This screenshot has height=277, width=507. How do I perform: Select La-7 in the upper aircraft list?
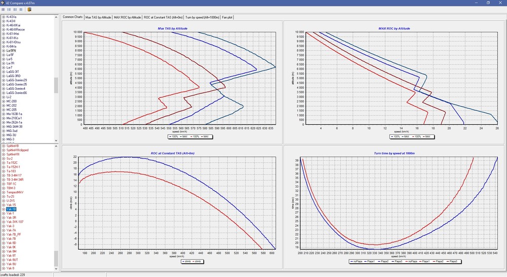point(9,67)
